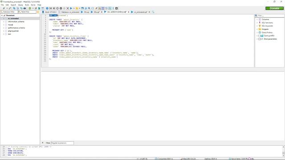Open the Load SQL file dropdown arrow

click(80, 8)
